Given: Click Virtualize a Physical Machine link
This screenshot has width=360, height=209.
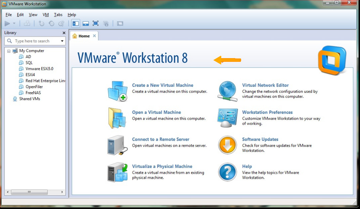Looking at the screenshot, I should (x=162, y=167).
